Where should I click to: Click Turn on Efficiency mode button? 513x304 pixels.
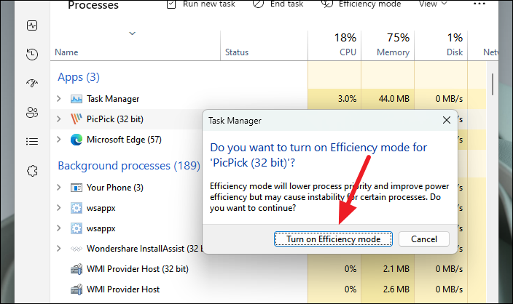tap(333, 239)
